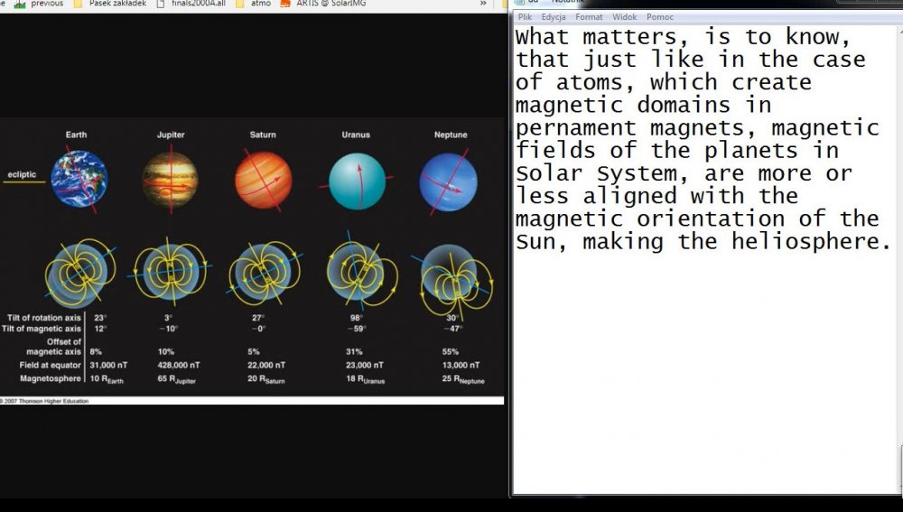Screen dimensions: 903x512
Task: Click the Neptune planet image
Action: coord(449,182)
